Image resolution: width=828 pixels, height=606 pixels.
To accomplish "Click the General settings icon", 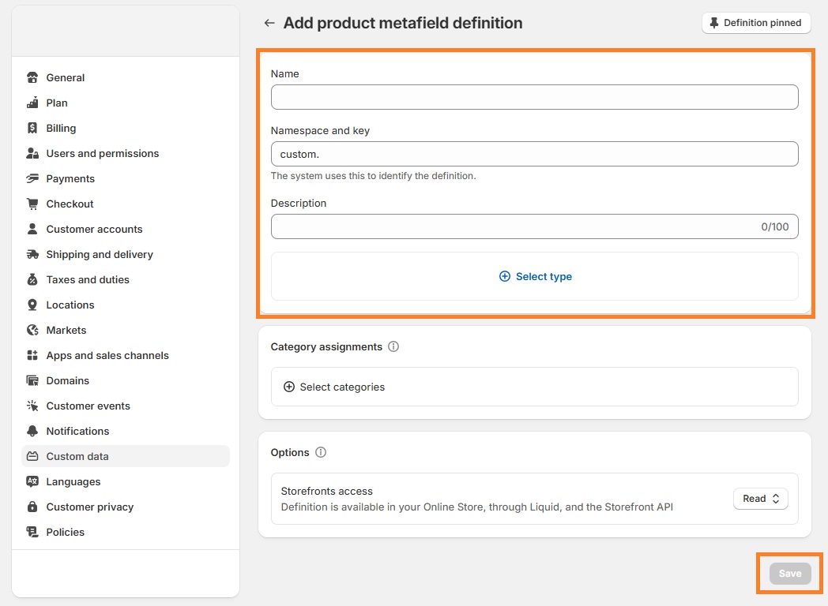I will pyautogui.click(x=32, y=77).
